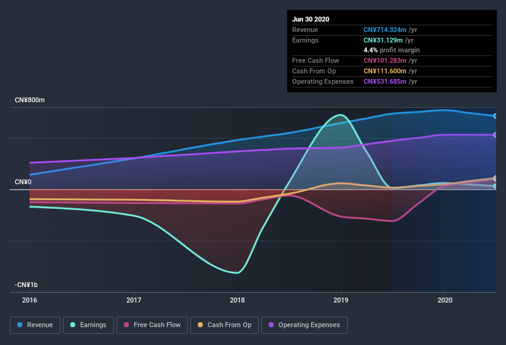Click the 4.4% profit margin text

[392, 50]
